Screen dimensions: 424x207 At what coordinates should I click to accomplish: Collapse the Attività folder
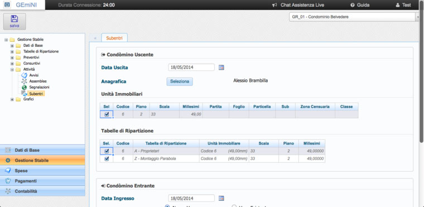(x=12, y=69)
